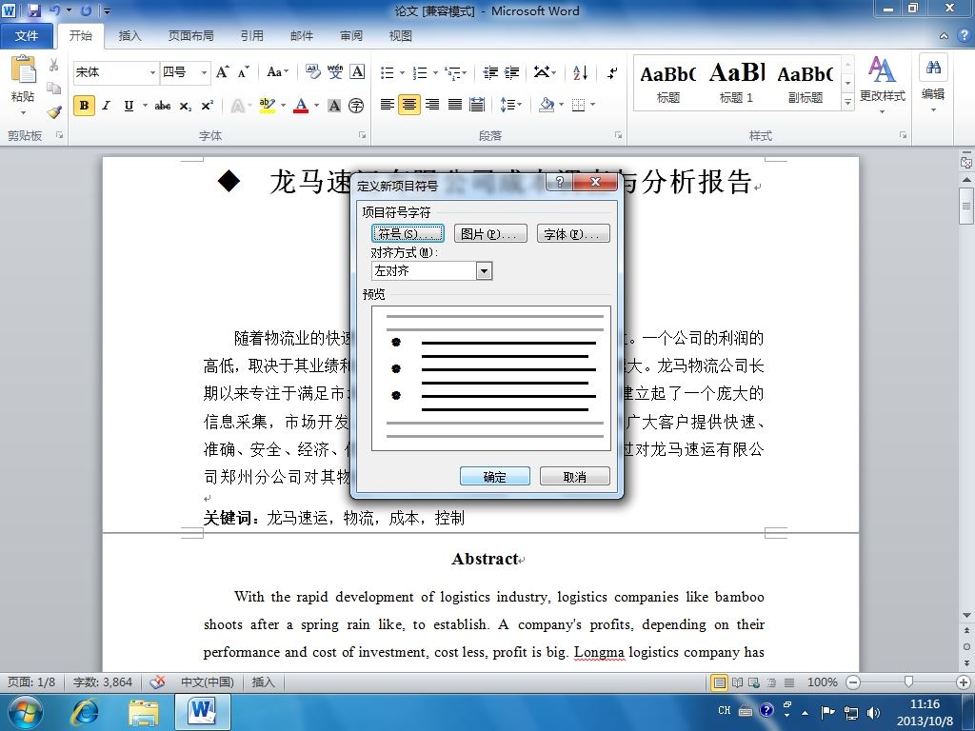
Task: Apply 标题 1 heading style
Action: tap(736, 83)
